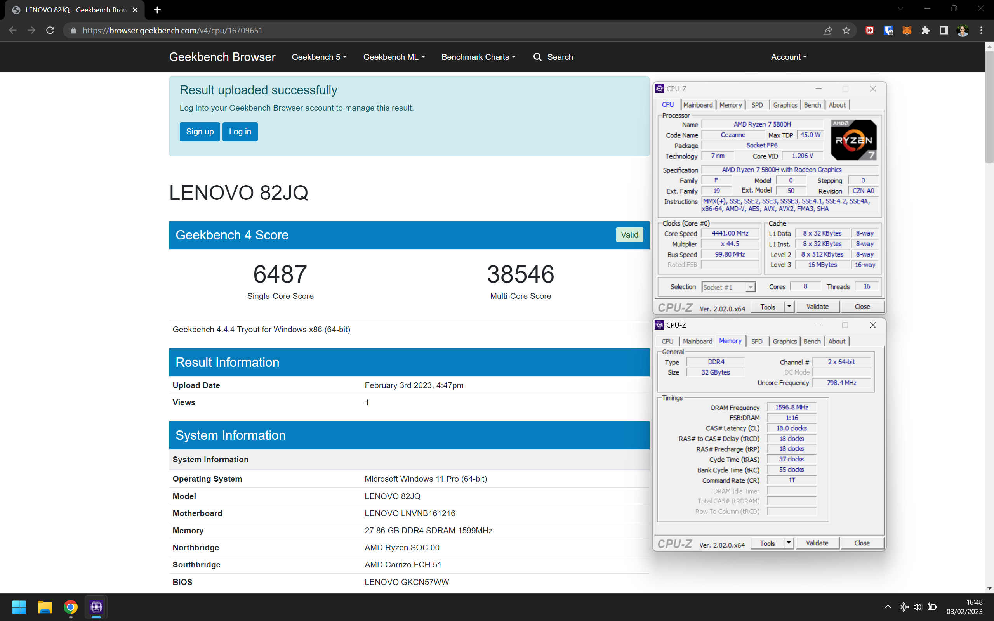Image resolution: width=994 pixels, height=621 pixels.
Task: Open the Windows Start menu
Action: pyautogui.click(x=19, y=607)
